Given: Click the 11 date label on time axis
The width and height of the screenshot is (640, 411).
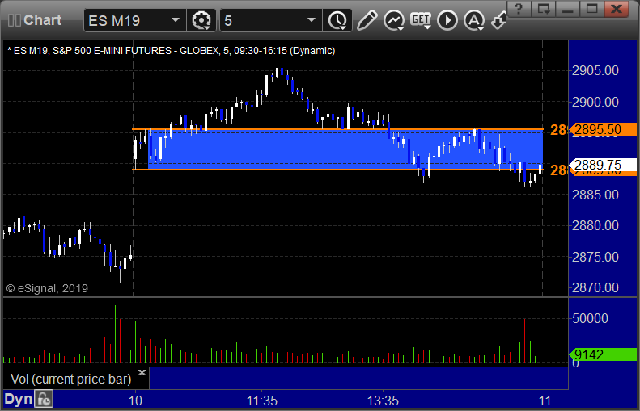Looking at the screenshot, I should (x=545, y=401).
